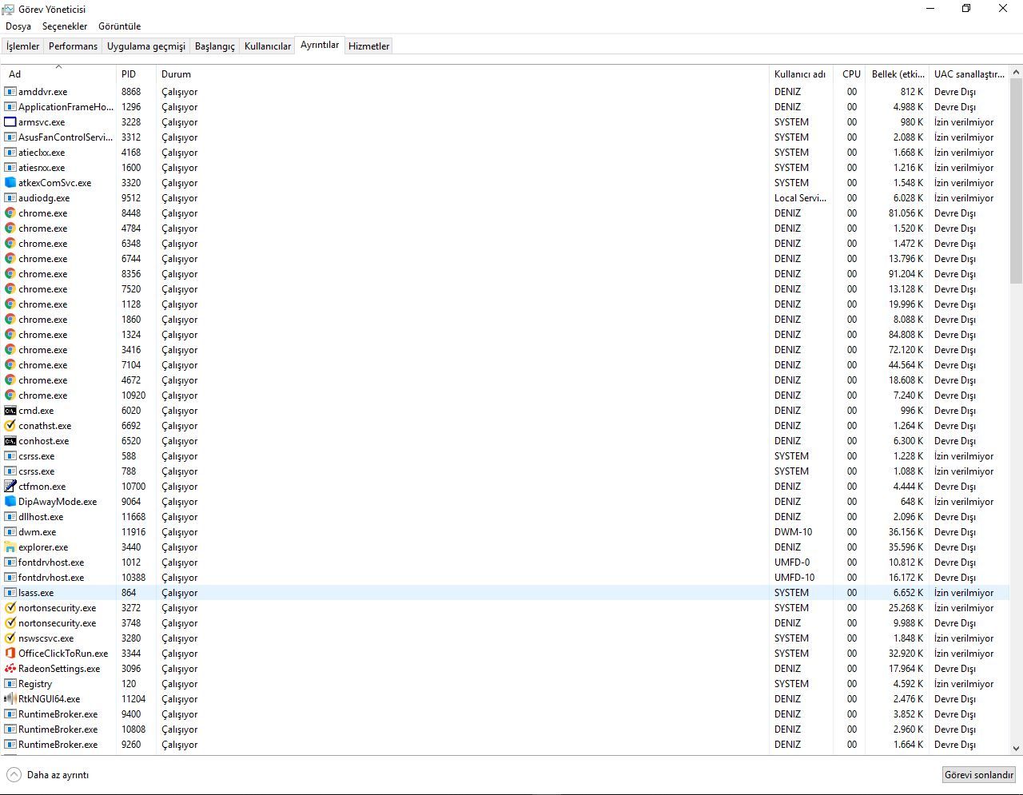Select the atiesrxx.exe process name
The width and height of the screenshot is (1023, 795).
tap(42, 168)
